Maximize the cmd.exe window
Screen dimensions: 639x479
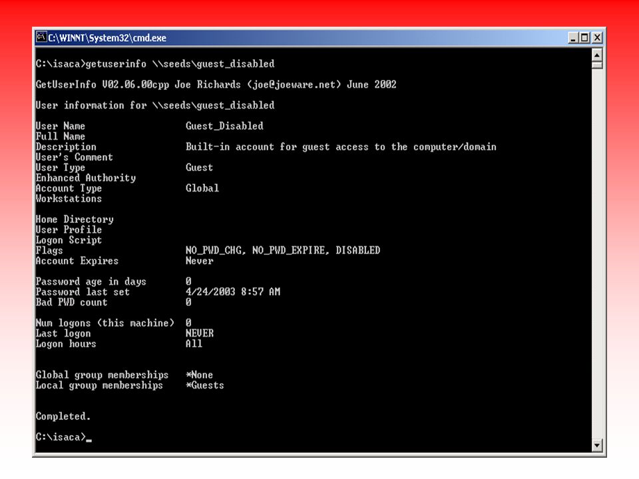[x=585, y=38]
